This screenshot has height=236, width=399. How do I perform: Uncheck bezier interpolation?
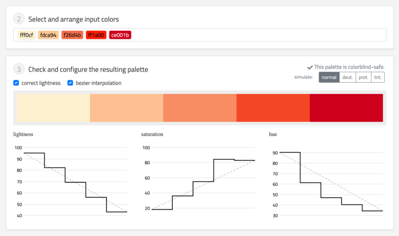[x=71, y=83]
